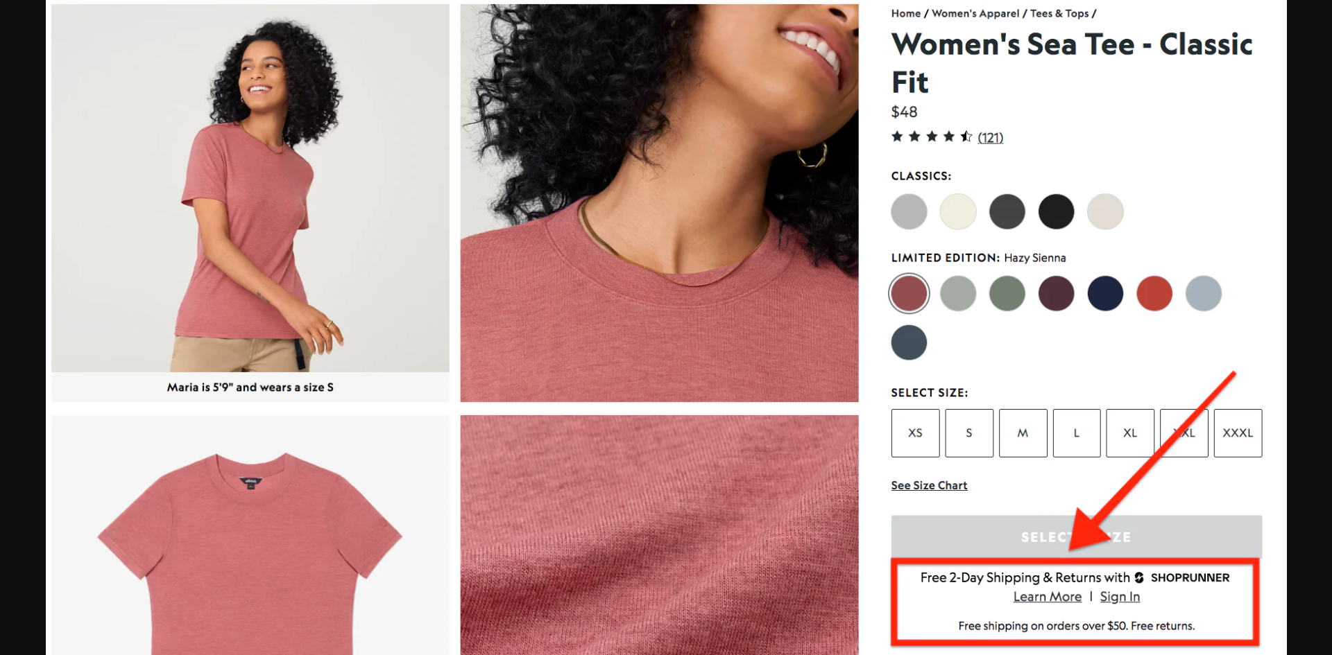Choose the XXXL size option
The width and height of the screenshot is (1332, 655).
pos(1238,433)
